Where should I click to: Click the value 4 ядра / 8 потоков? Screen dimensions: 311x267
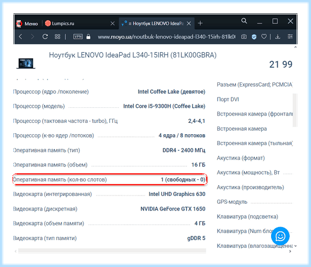point(182,135)
